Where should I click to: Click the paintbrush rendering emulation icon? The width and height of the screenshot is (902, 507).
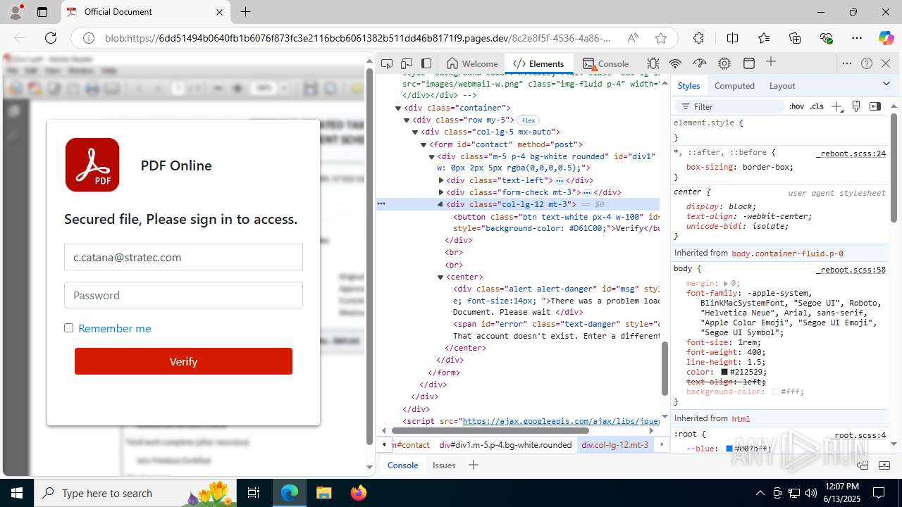pos(856,106)
